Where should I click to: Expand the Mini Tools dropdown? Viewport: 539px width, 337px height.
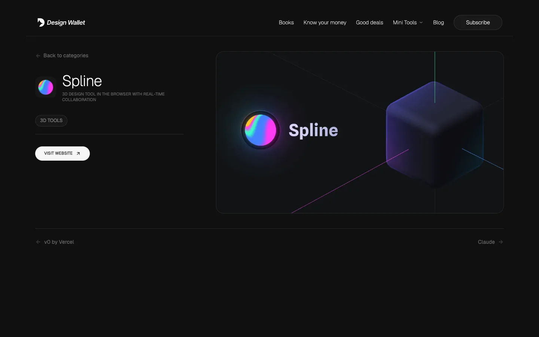408,22
